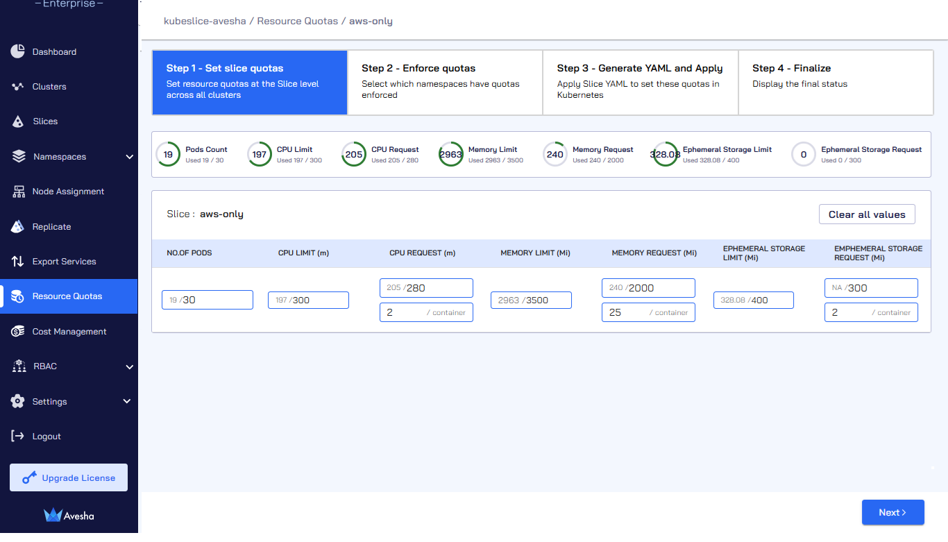
Task: Click the Slices triangle icon
Action: pos(18,121)
